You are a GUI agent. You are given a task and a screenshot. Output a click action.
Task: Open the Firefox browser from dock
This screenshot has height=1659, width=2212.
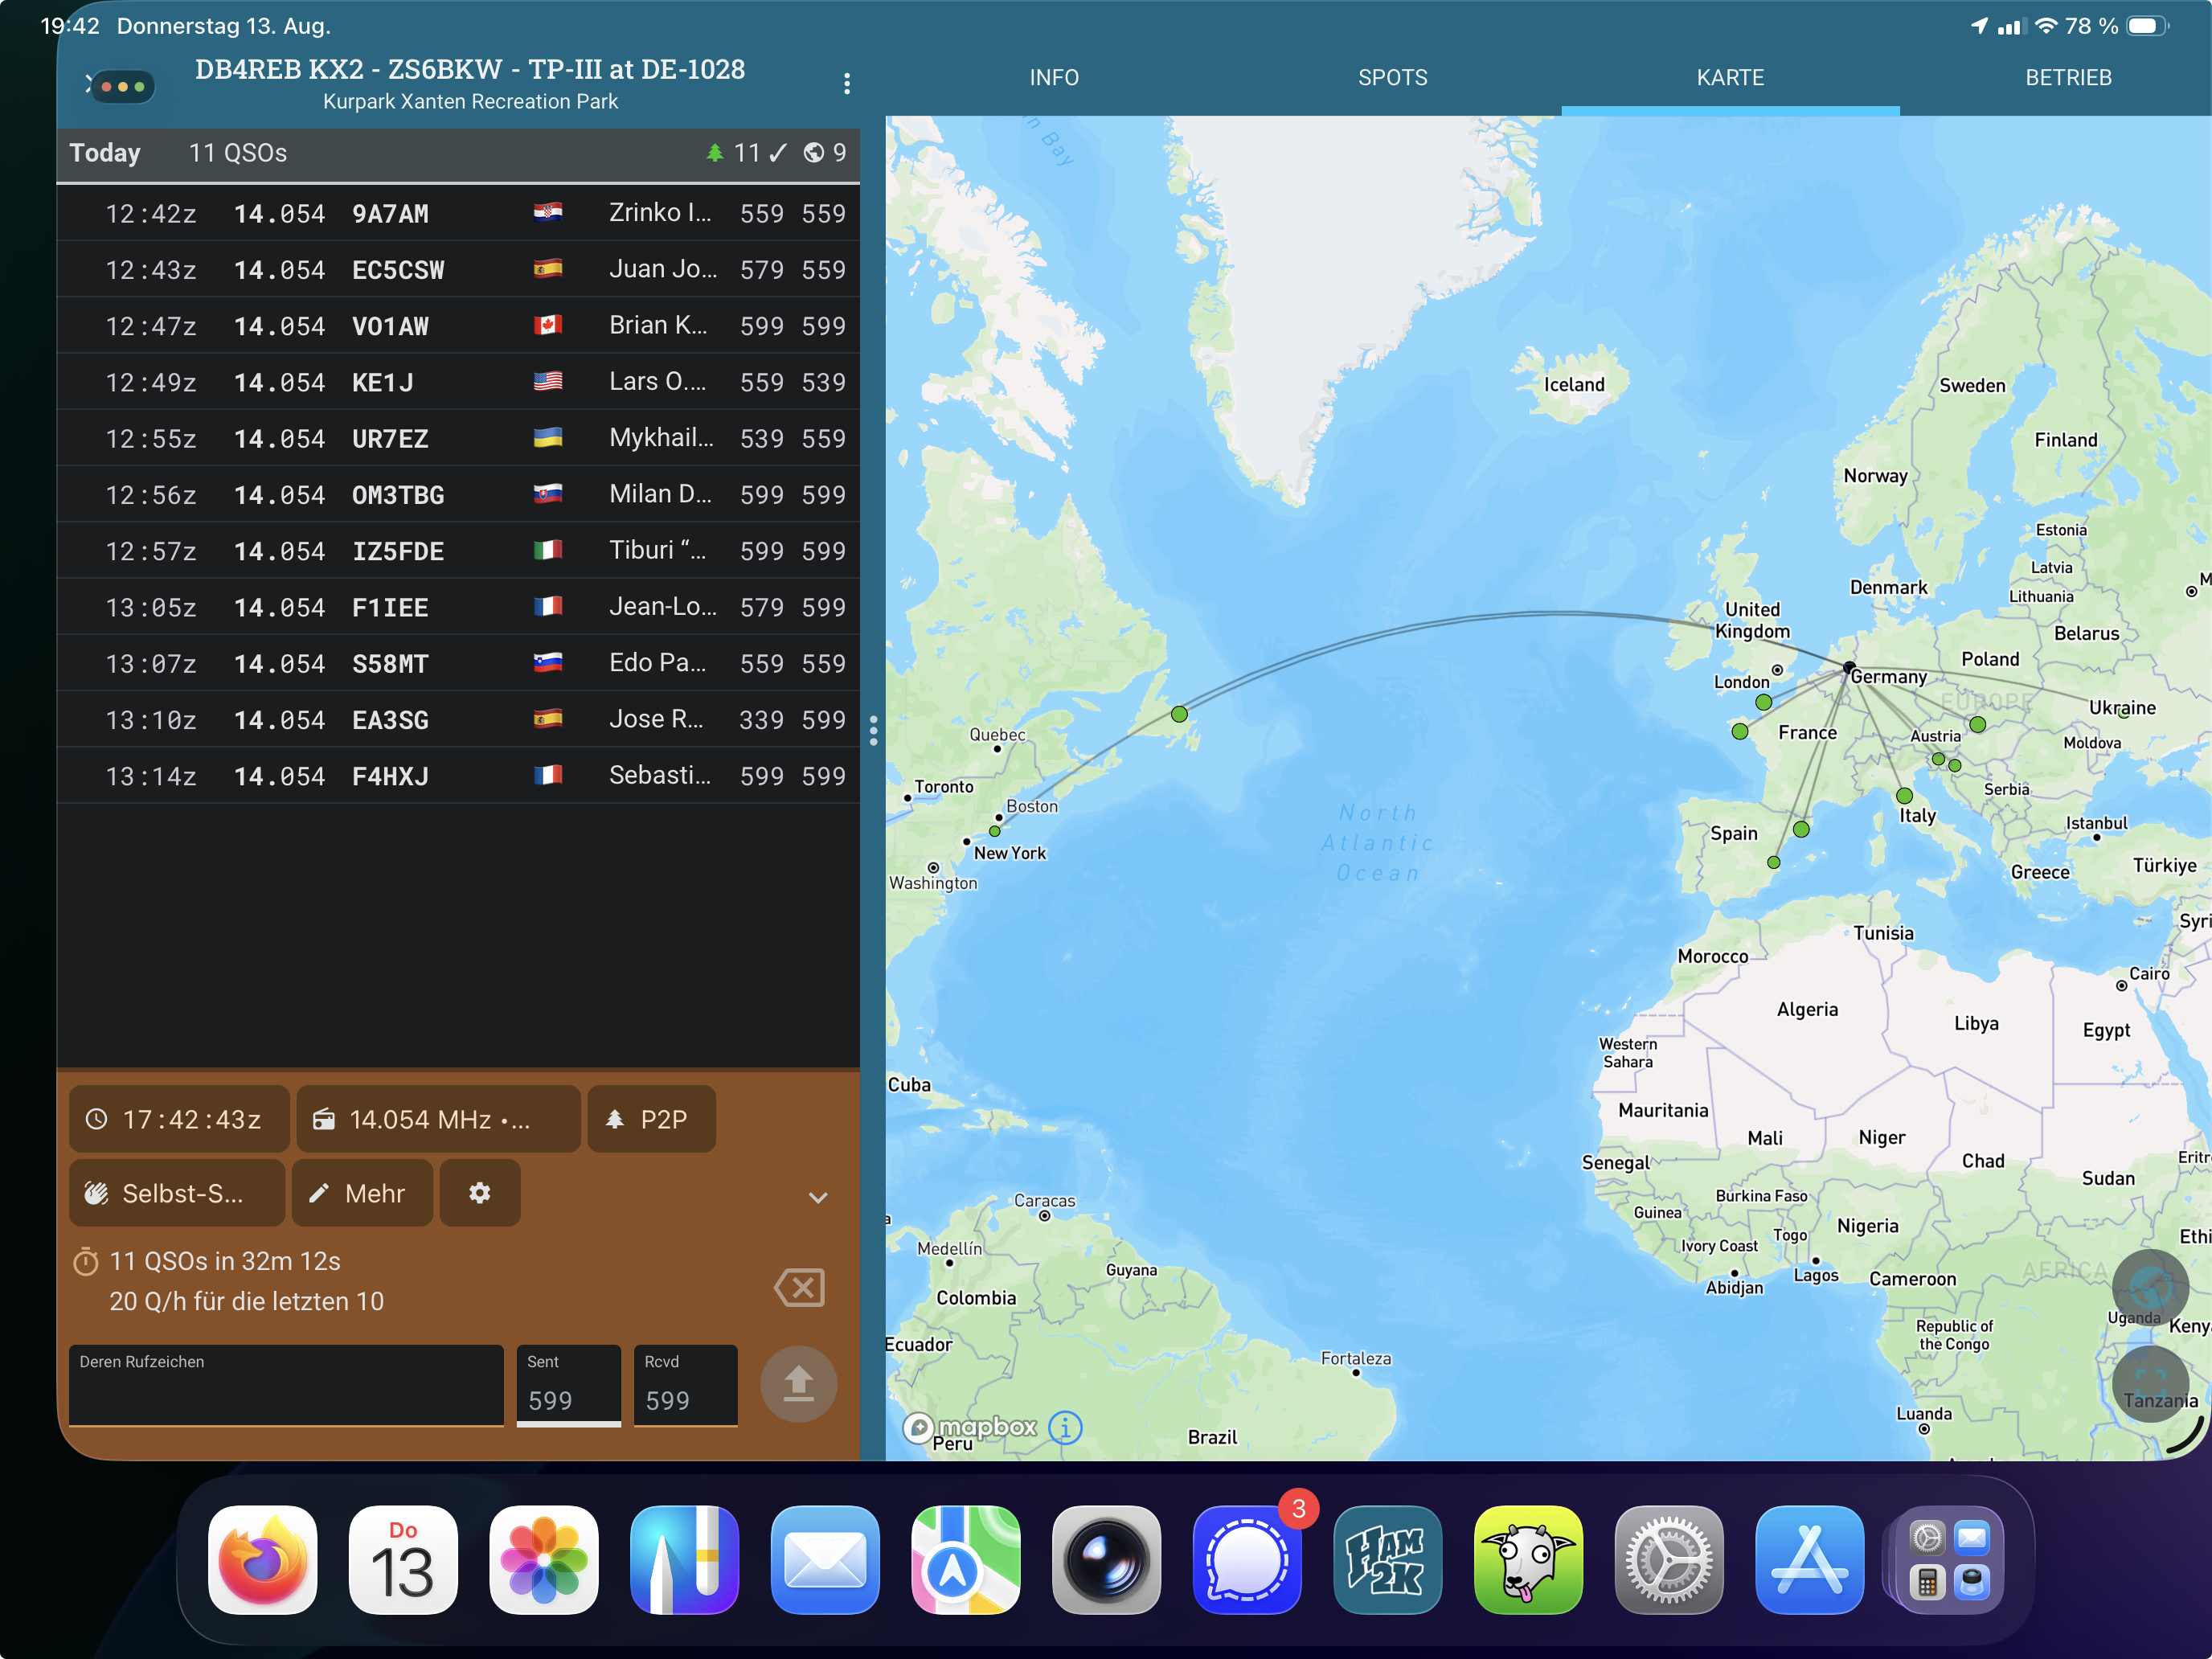pos(263,1560)
